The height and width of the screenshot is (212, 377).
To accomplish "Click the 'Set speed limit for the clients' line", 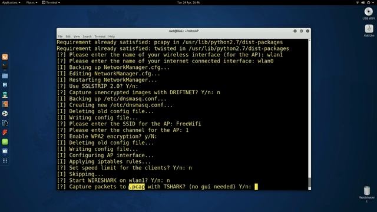I will pyautogui.click(x=124, y=168).
